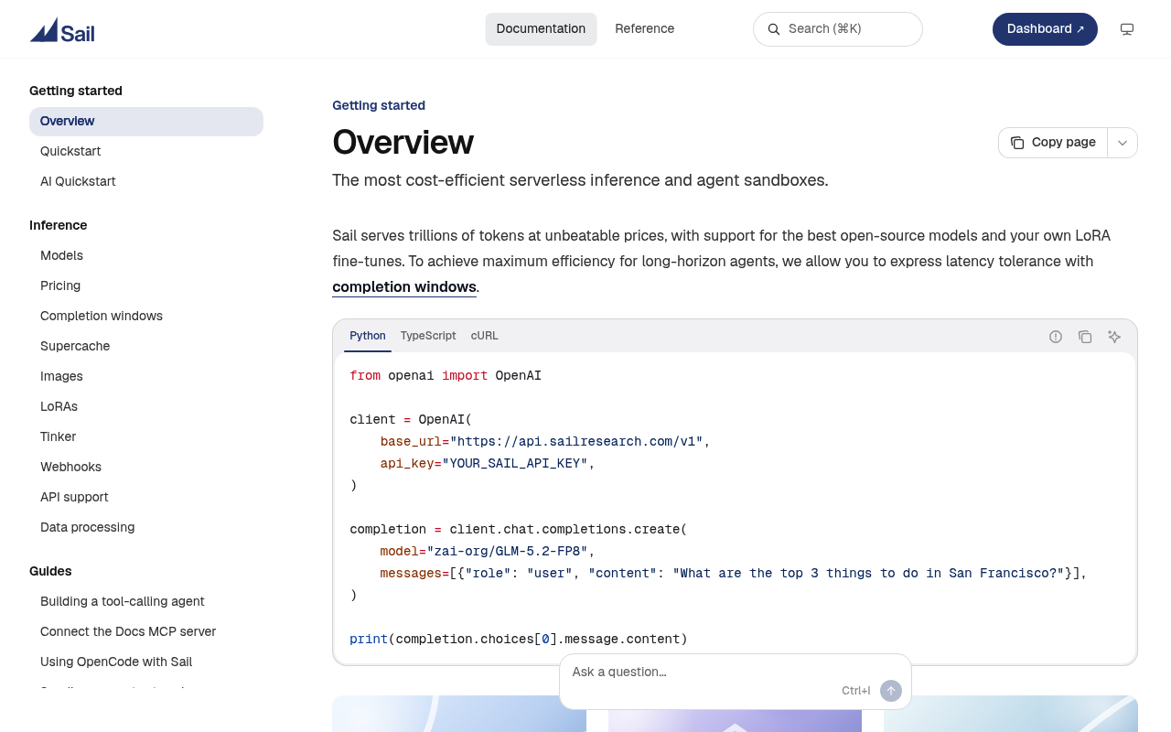The height and width of the screenshot is (732, 1171).
Task: Send the question with the arrow button
Action: click(x=891, y=691)
